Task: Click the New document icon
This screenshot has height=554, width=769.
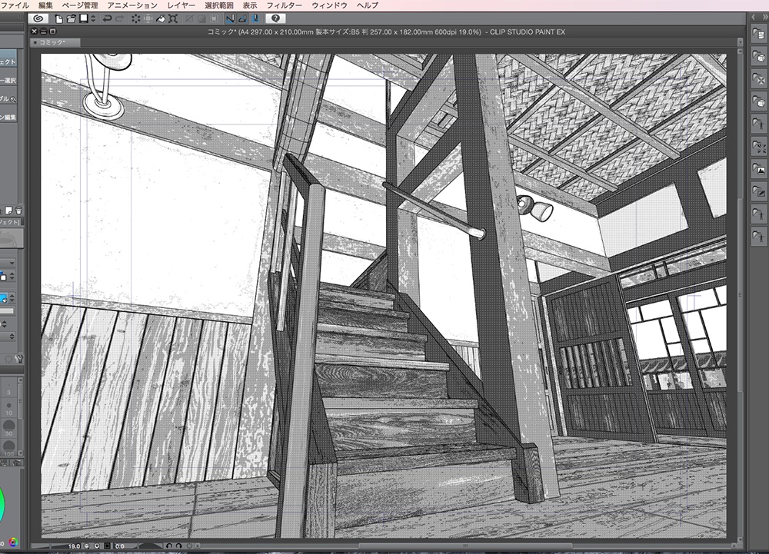Action: pos(58,19)
